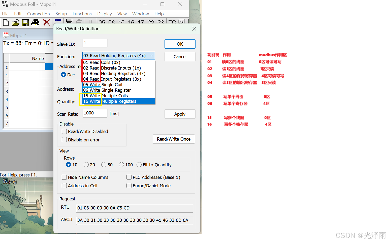Click the Slave ID input field
Screen dimensions: 387x242
(x=95, y=43)
